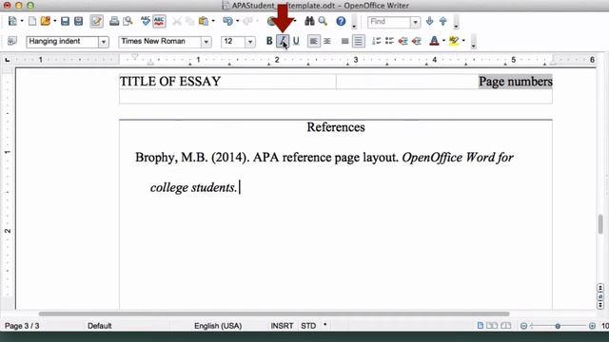Click the Cut scissors icon

pos(177,21)
